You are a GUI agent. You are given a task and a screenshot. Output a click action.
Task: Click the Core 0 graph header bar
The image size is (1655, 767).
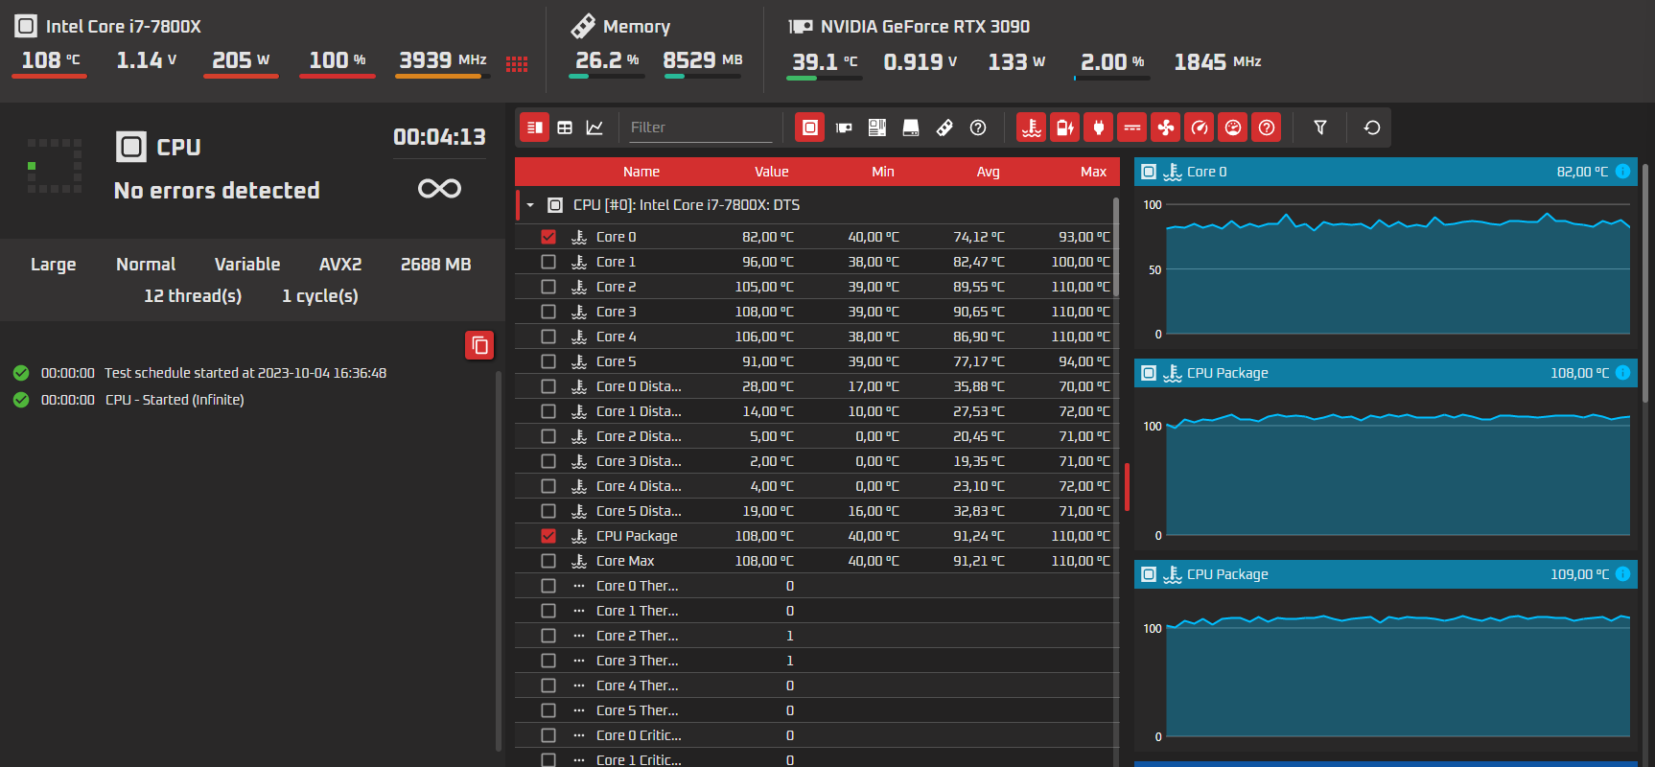[x=1386, y=172]
